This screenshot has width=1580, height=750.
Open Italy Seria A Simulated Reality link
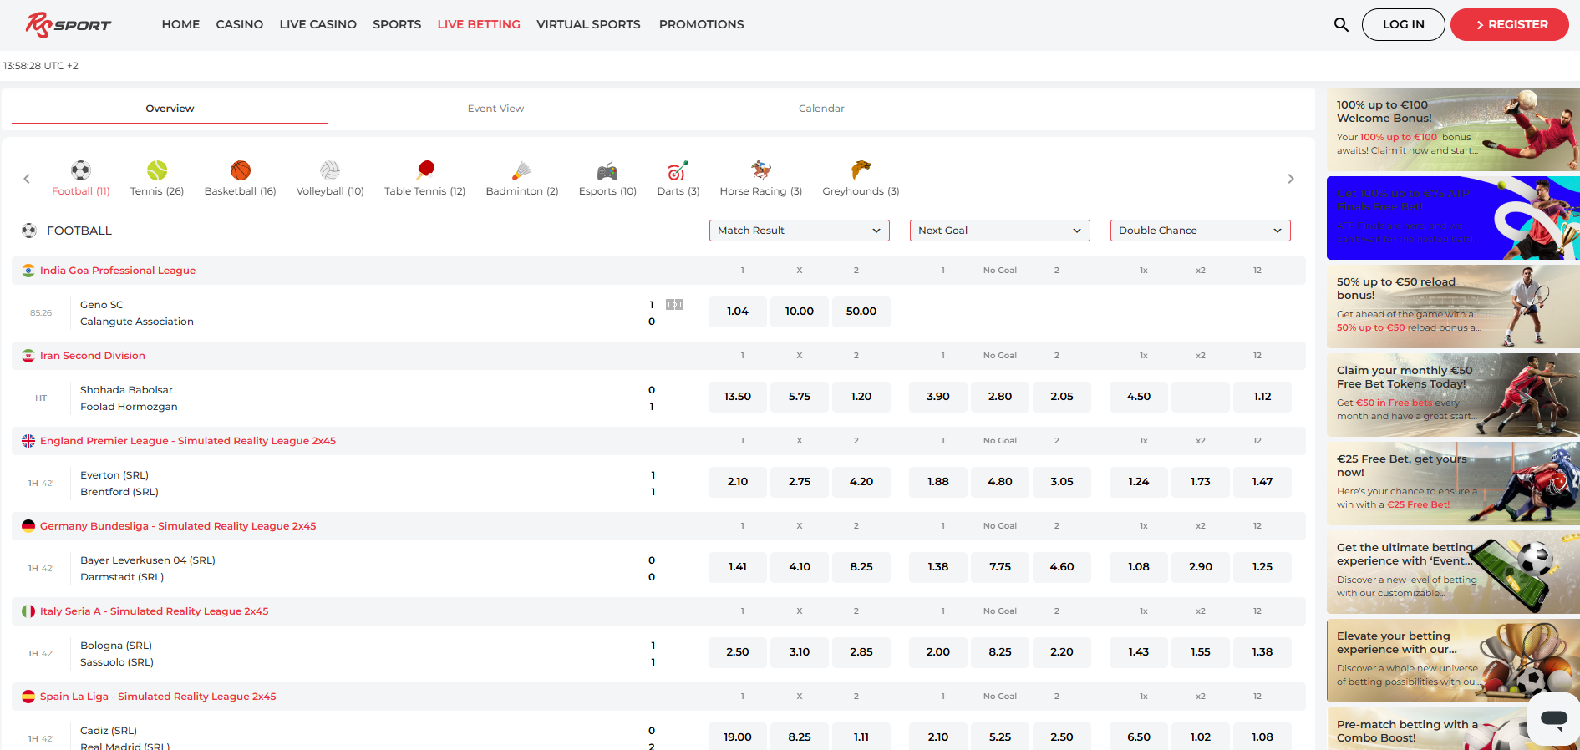pyautogui.click(x=155, y=611)
